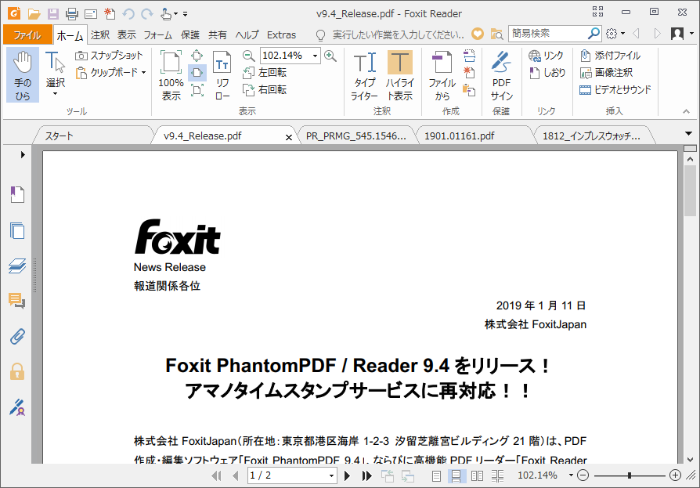Open the しおりパネル in the left sidebar
The height and width of the screenshot is (488, 700).
pos(16,194)
